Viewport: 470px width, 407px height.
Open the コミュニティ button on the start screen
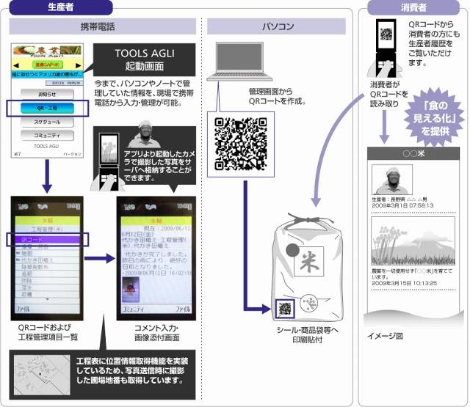(47, 135)
